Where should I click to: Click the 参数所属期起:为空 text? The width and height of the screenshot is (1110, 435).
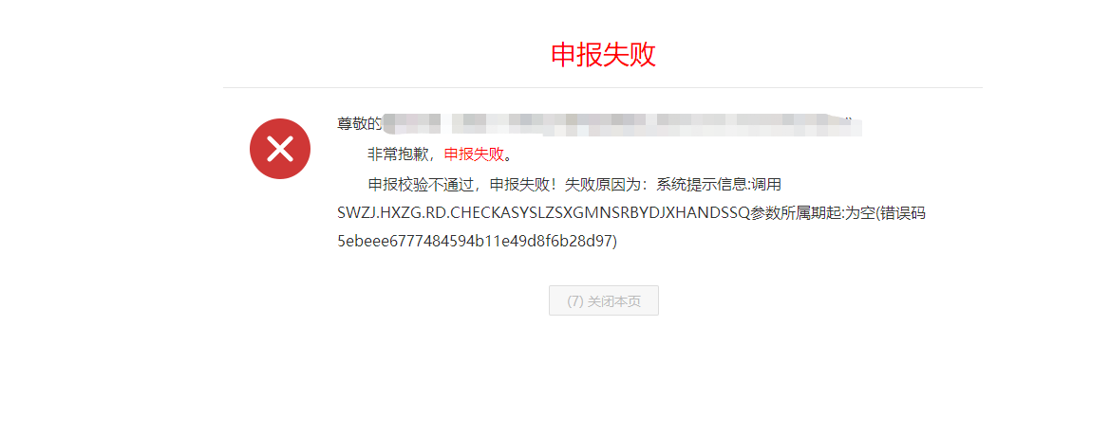pos(812,214)
